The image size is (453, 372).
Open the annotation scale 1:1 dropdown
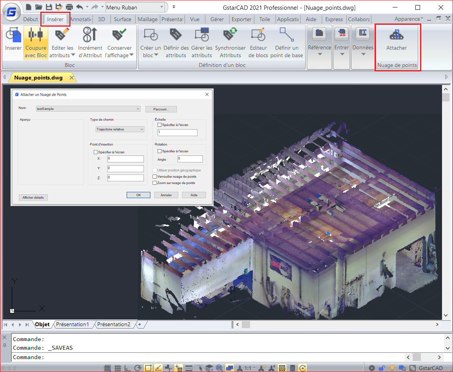pyautogui.click(x=254, y=368)
